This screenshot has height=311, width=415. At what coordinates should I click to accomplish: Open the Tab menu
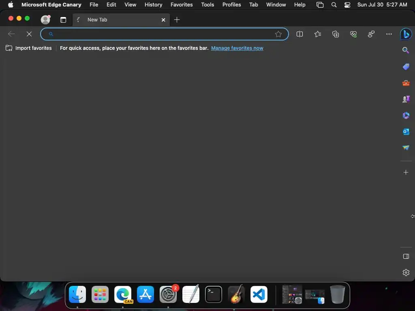click(254, 4)
